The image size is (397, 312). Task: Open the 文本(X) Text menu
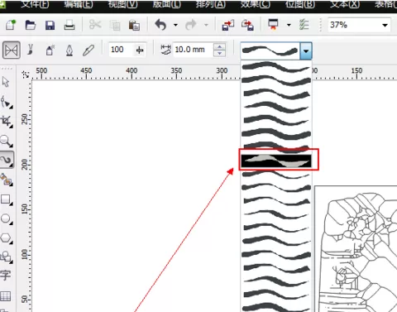pyautogui.click(x=345, y=4)
